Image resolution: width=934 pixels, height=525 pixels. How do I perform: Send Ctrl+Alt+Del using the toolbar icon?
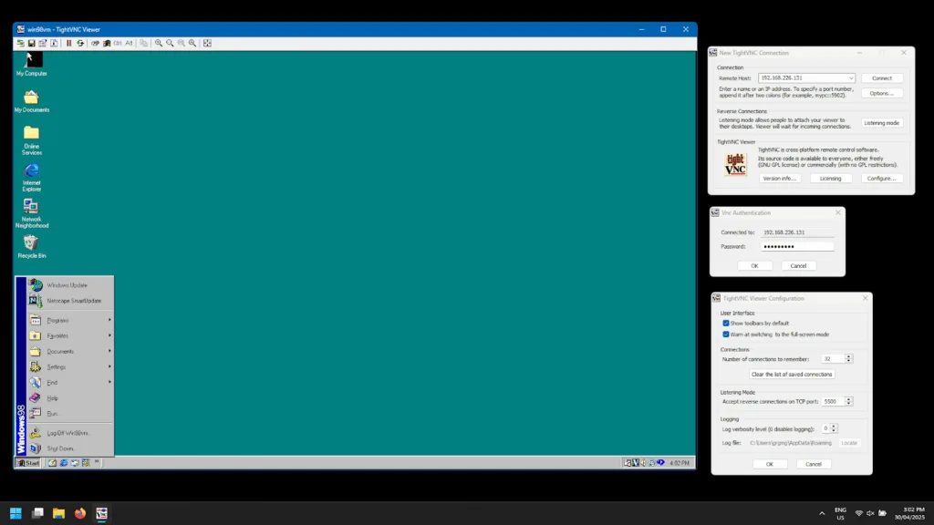click(95, 43)
